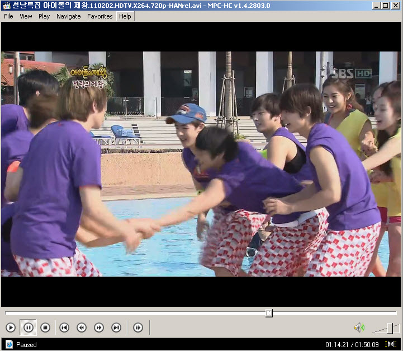Click the seek bar thumb
Image resolution: width=403 pixels, height=351 pixels.
[x=269, y=313]
